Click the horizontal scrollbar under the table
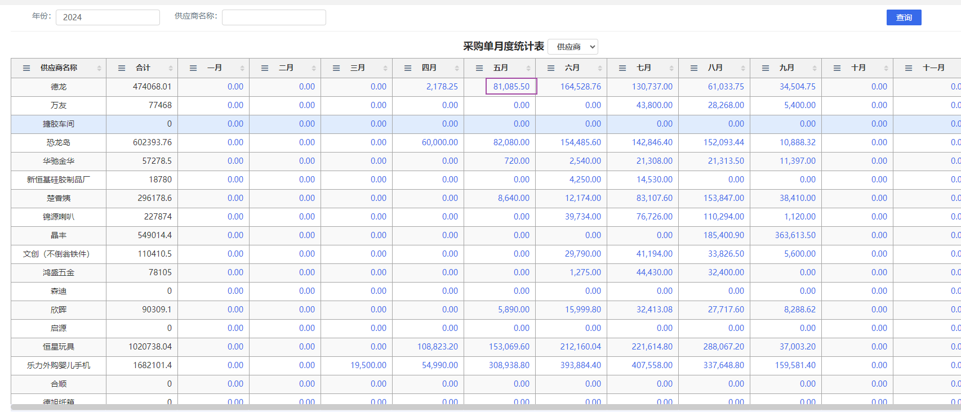 [486, 407]
